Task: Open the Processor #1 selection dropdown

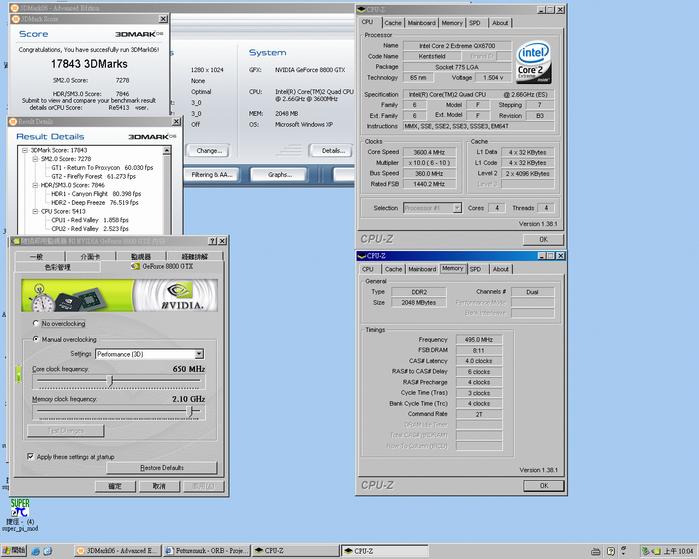Action: (x=458, y=208)
